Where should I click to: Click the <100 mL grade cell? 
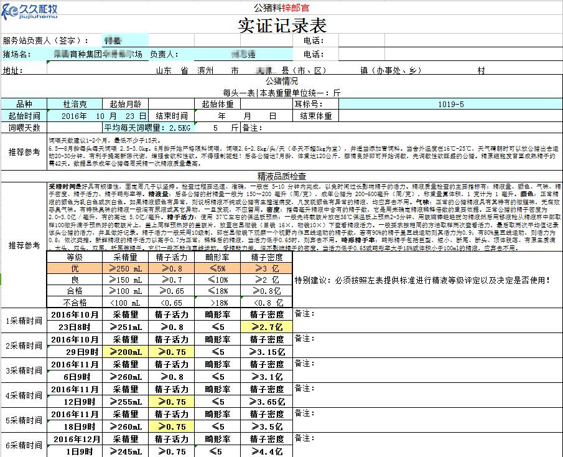[125, 302]
